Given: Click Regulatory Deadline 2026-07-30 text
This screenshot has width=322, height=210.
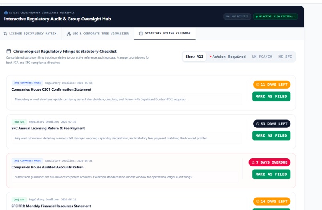Looking at the screenshot, I should pyautogui.click(x=52, y=122).
